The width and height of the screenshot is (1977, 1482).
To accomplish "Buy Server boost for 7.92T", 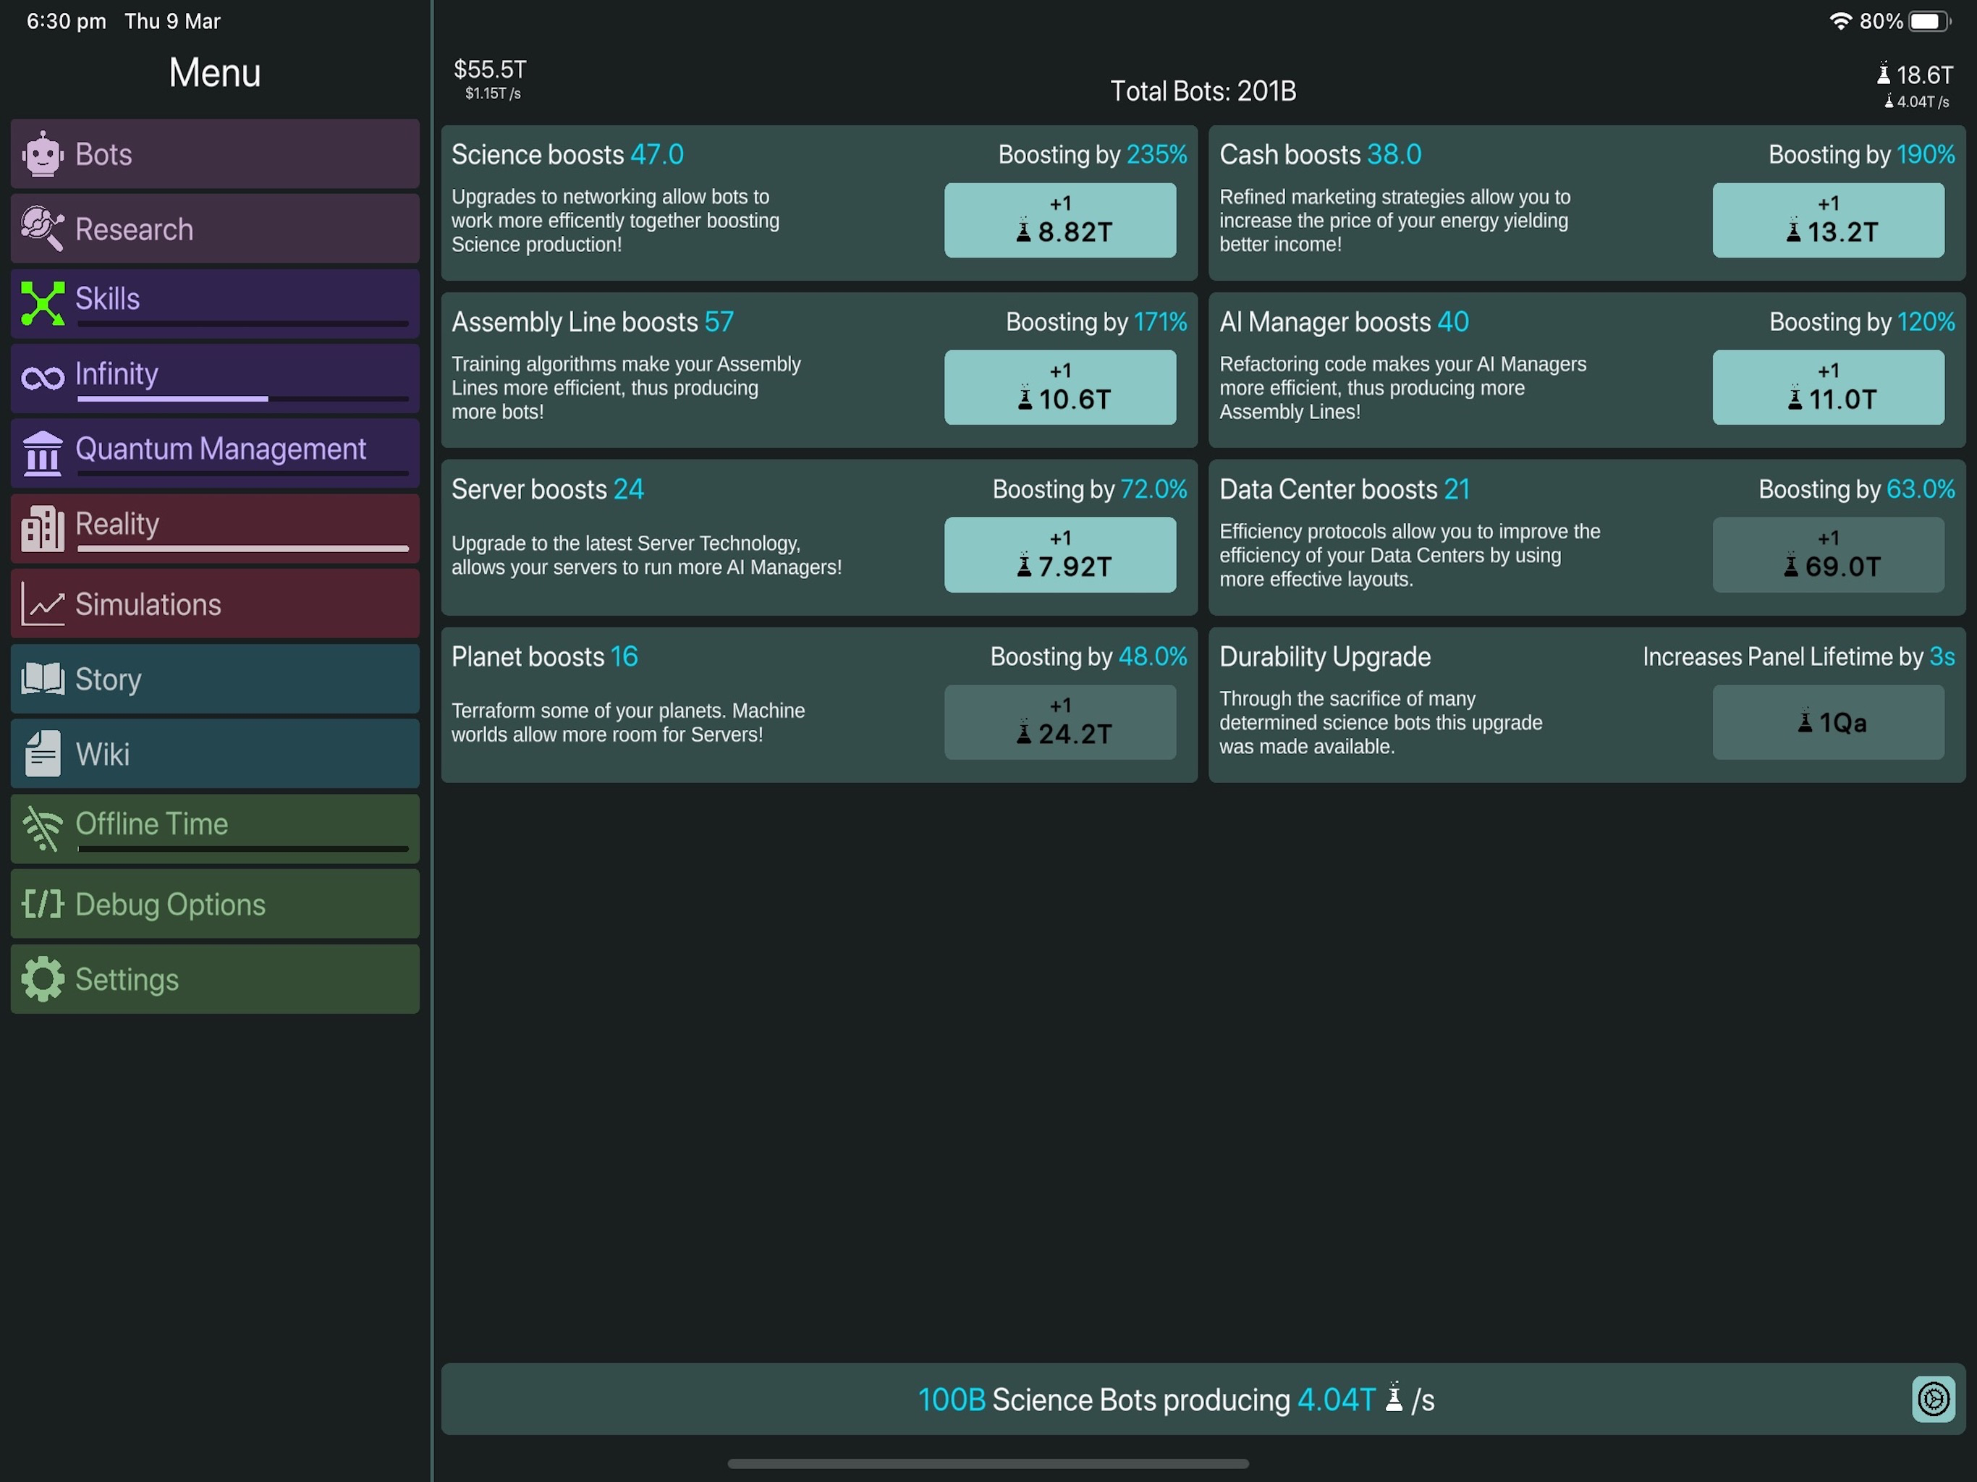I will point(1060,554).
